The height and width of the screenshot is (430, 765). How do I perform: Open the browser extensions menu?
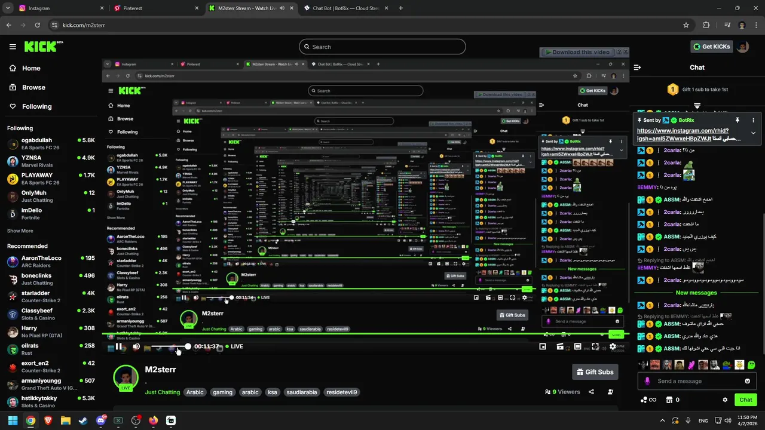click(706, 25)
